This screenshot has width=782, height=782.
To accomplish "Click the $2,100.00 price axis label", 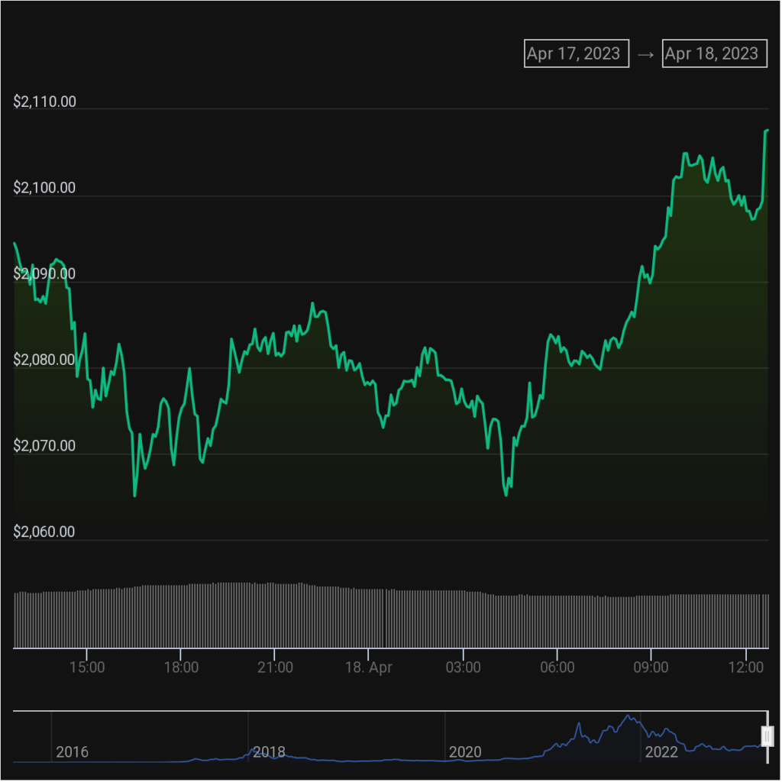I will click(45, 188).
